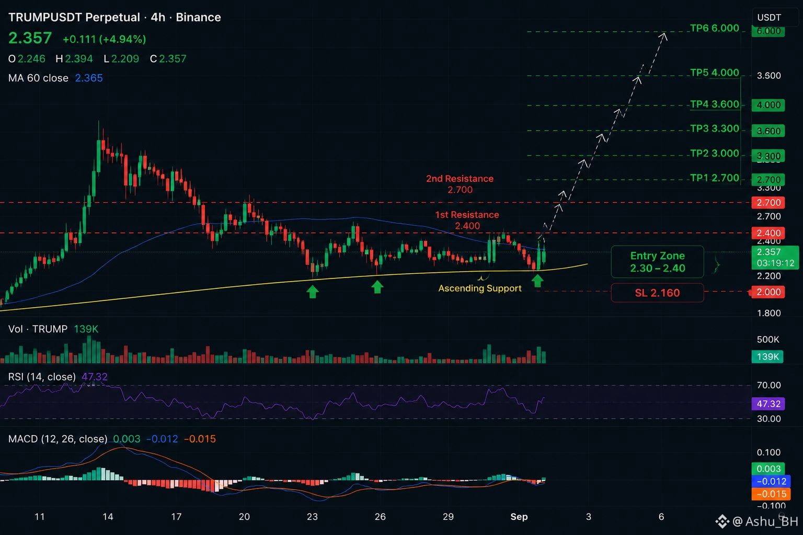Select the TP4 3.600 target label
This screenshot has width=803, height=535.
(x=715, y=104)
